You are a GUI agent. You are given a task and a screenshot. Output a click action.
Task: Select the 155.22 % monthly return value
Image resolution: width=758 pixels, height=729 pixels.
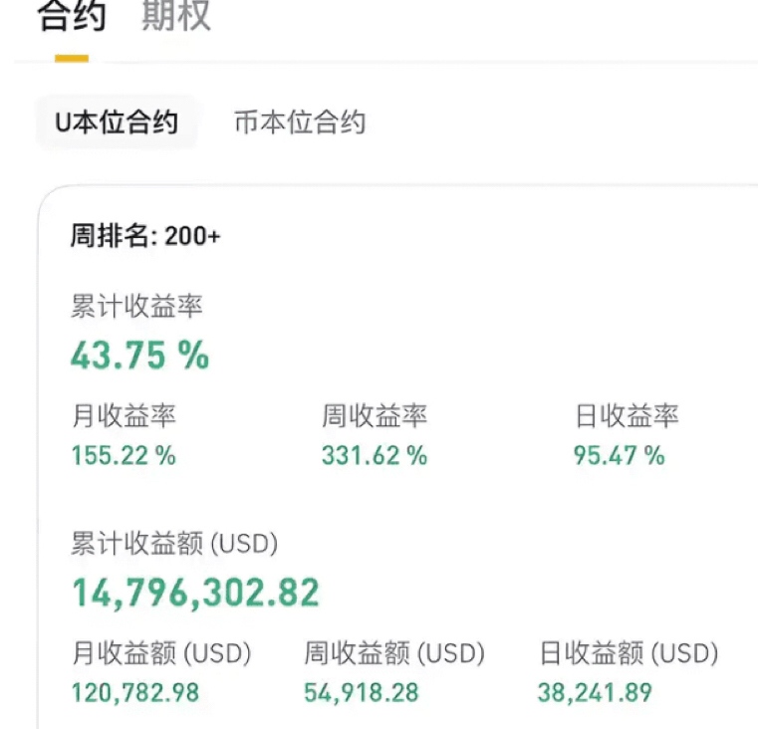124,456
